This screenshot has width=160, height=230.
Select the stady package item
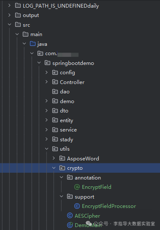[67, 139]
